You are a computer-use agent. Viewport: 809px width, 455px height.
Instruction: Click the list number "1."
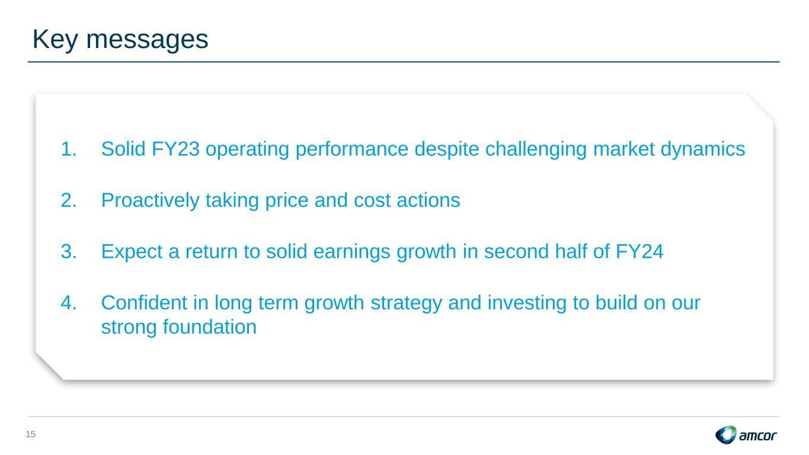point(69,149)
